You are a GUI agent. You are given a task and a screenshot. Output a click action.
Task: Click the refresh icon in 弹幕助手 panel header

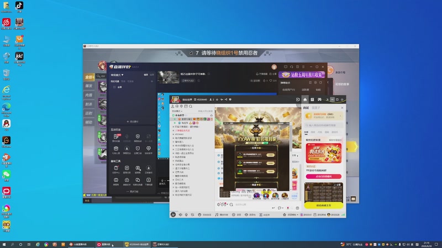(x=320, y=83)
